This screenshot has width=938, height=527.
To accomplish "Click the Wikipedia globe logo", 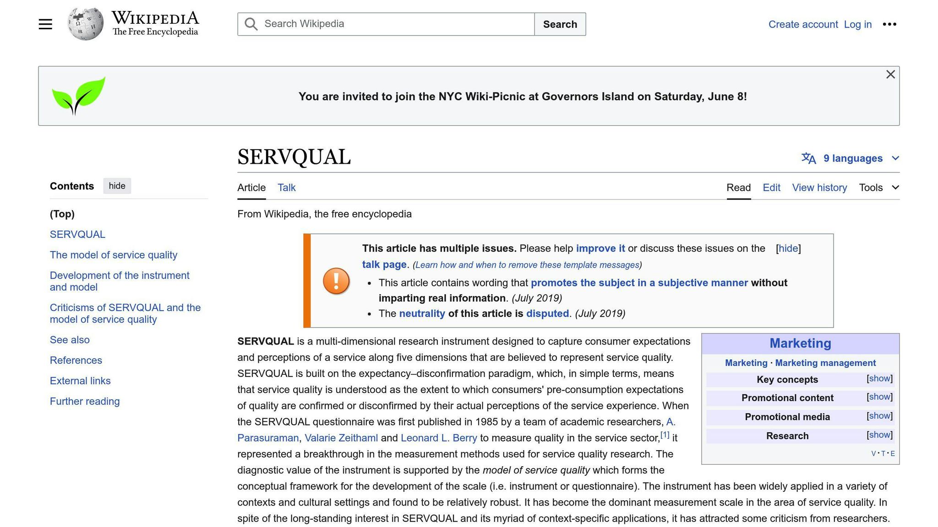I will coord(85,24).
